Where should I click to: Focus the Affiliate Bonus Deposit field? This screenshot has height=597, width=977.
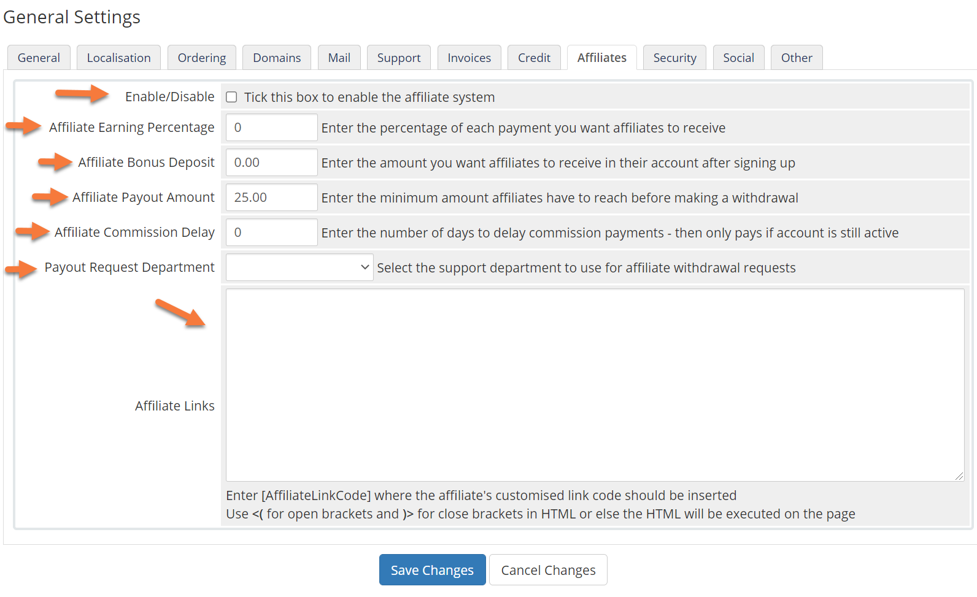click(x=271, y=163)
